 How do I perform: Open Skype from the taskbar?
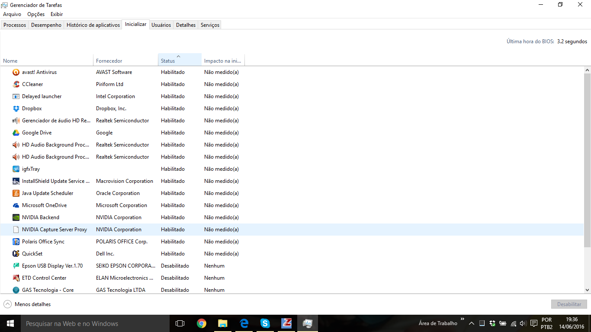pos(265,323)
